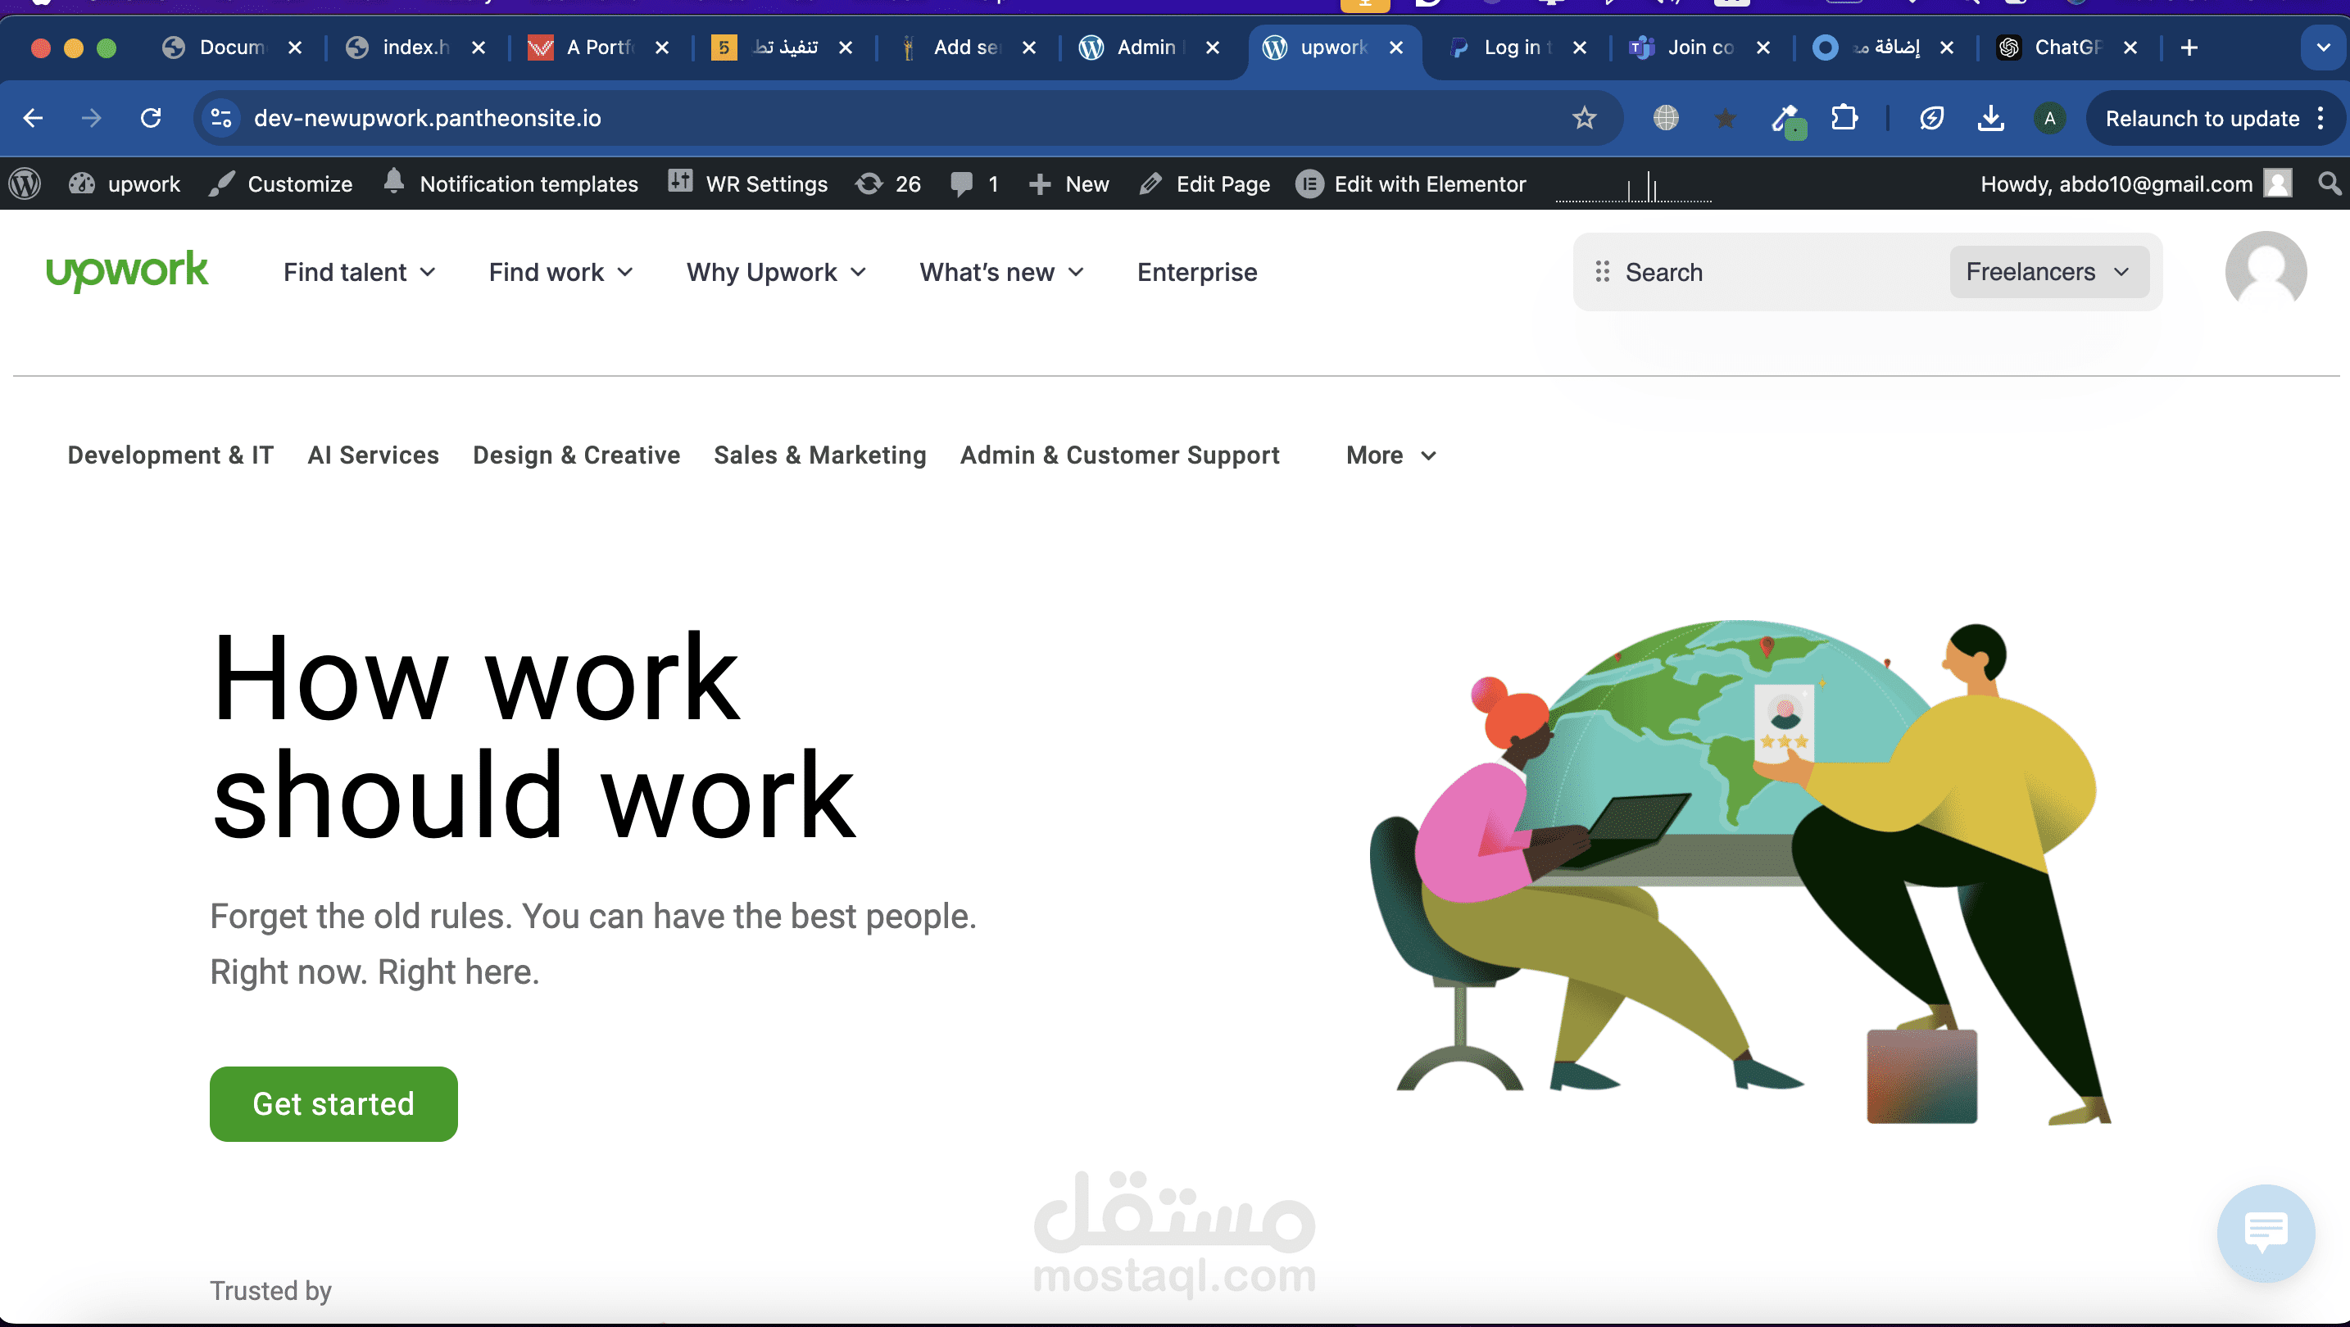
Task: Click the downloads icon in Chrome toolbar
Action: click(x=1990, y=118)
